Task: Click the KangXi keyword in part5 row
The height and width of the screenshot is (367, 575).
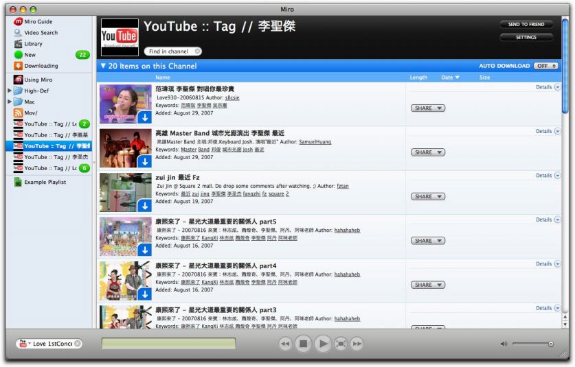Action: click(210, 238)
